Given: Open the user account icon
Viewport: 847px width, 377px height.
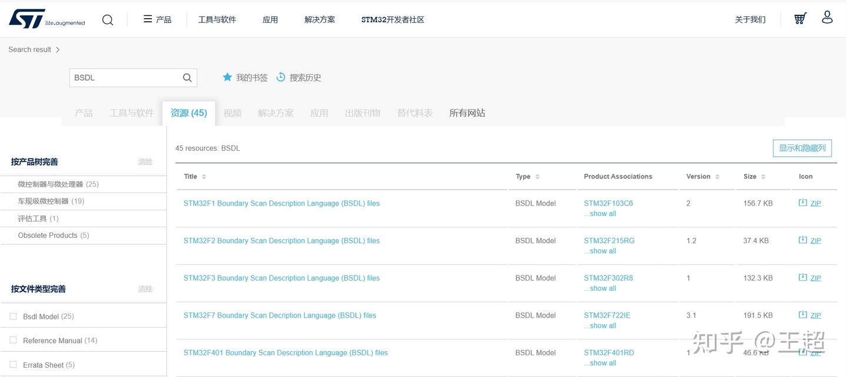Looking at the screenshot, I should click(827, 17).
